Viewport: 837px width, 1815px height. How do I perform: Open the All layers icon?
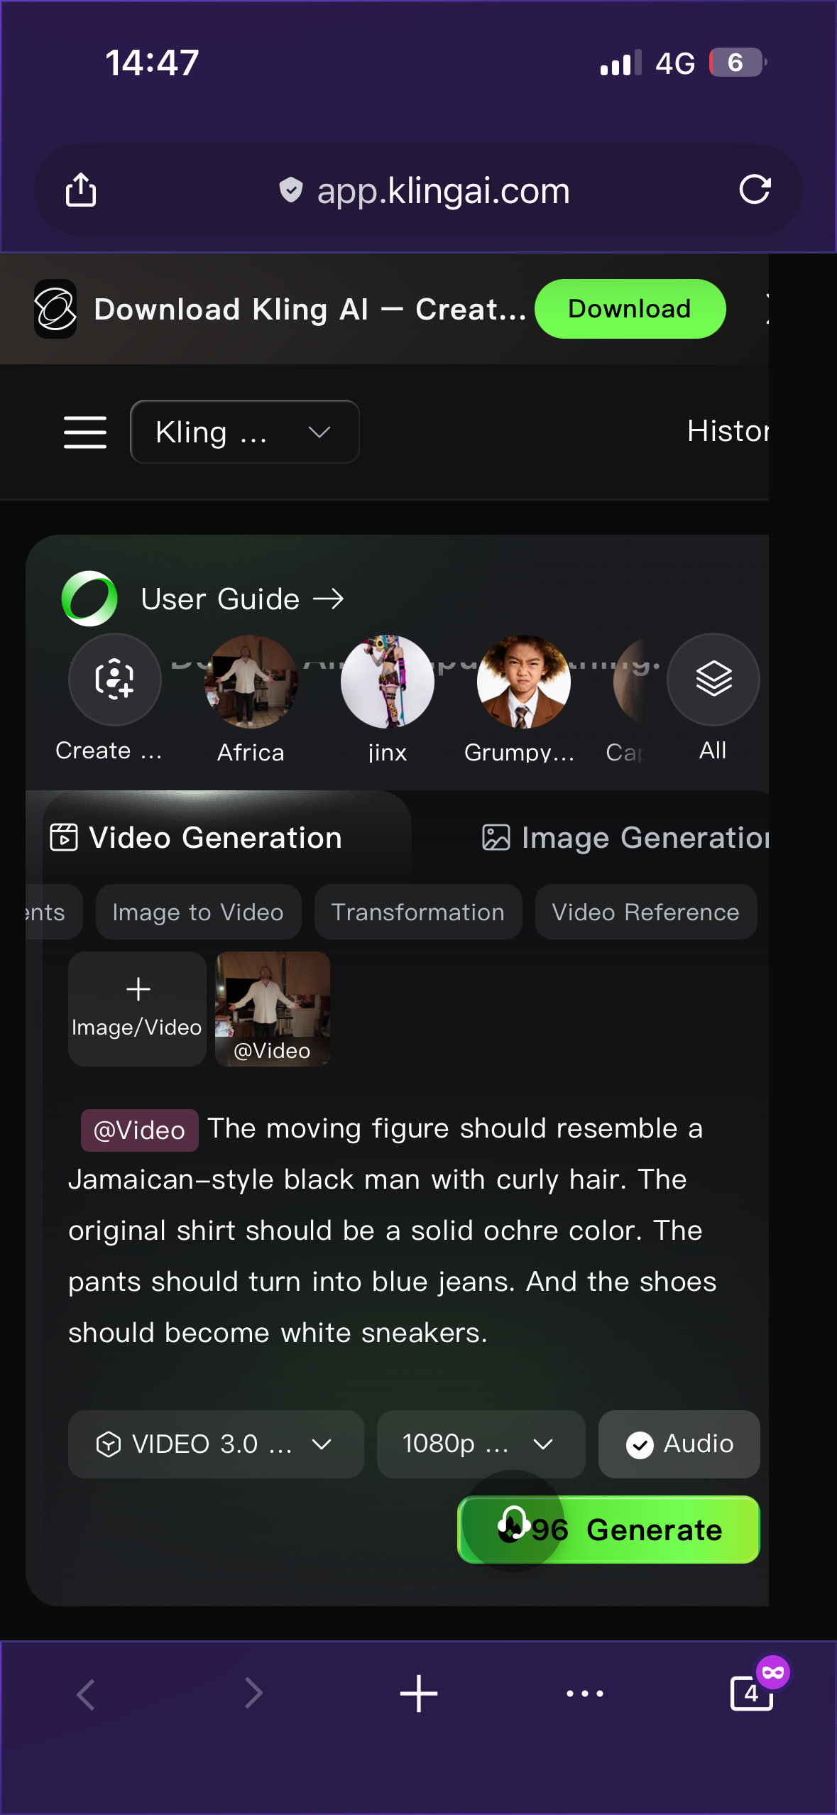click(713, 680)
